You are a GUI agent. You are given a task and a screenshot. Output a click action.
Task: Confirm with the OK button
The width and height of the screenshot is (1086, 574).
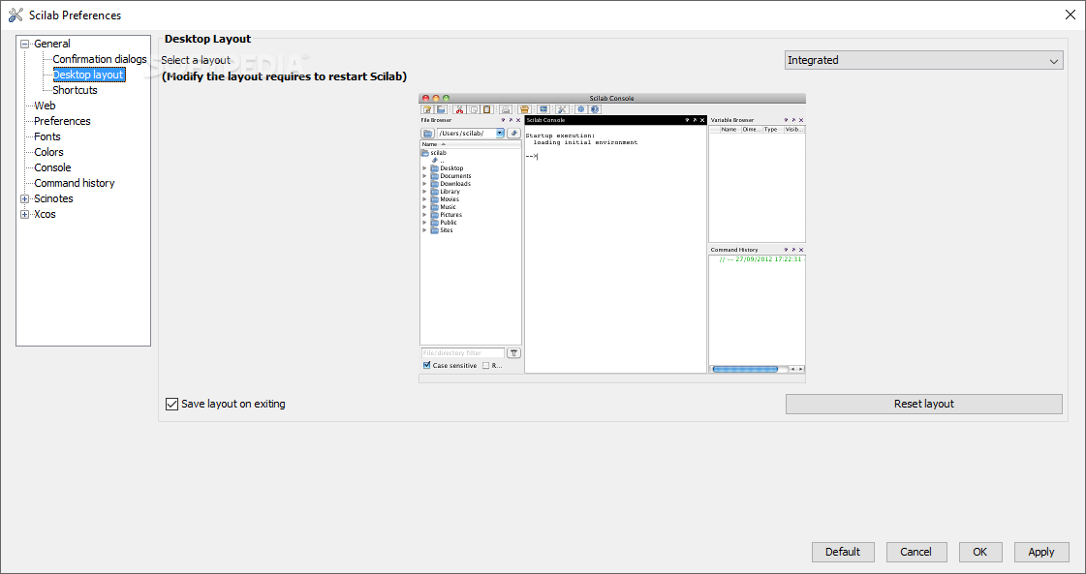pos(980,552)
